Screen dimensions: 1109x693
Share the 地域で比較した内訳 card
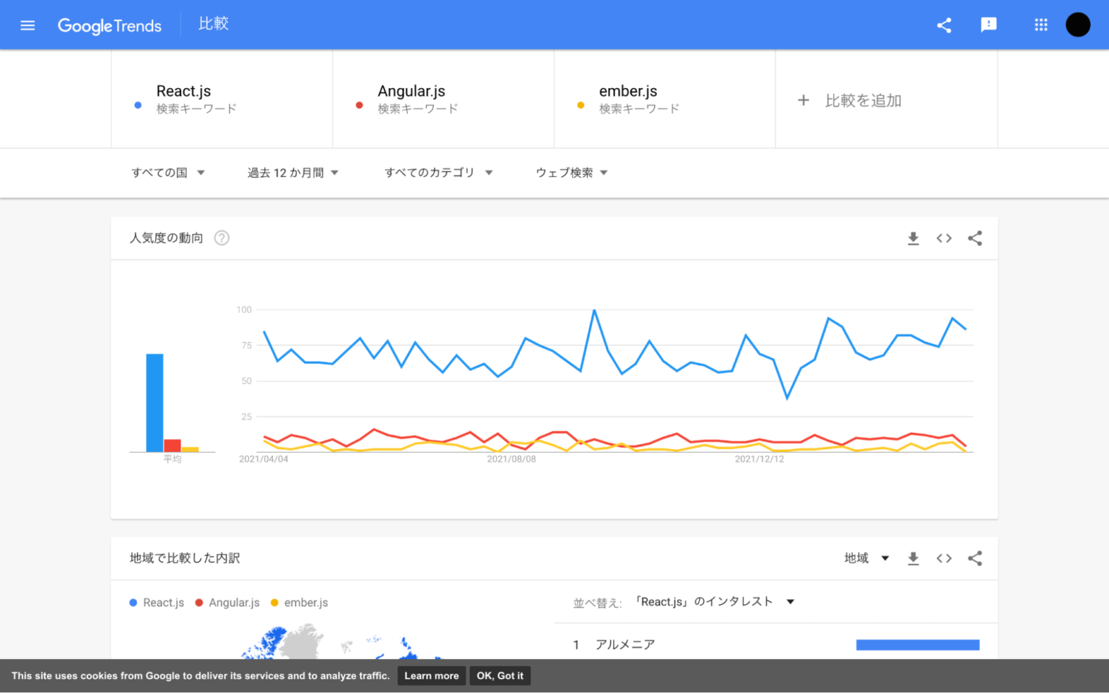pos(975,558)
